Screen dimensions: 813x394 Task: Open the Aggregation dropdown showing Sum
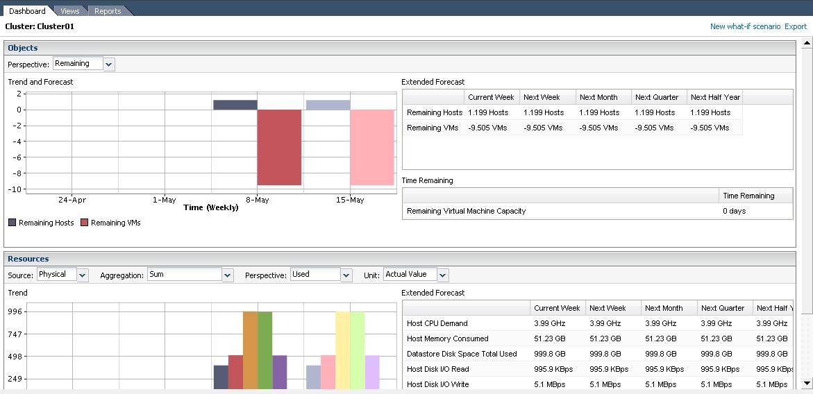tap(227, 275)
